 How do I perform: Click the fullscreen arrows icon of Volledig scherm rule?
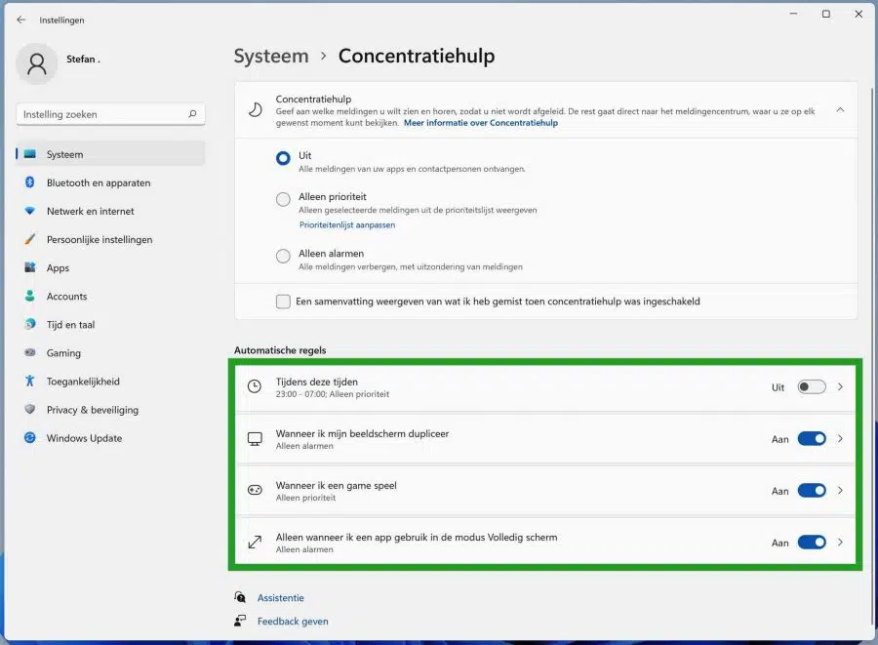255,542
